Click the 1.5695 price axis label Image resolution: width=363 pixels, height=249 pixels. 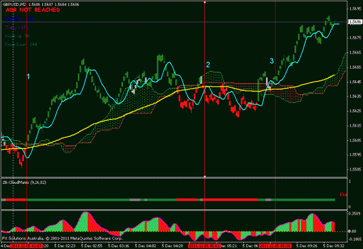[x=355, y=9]
